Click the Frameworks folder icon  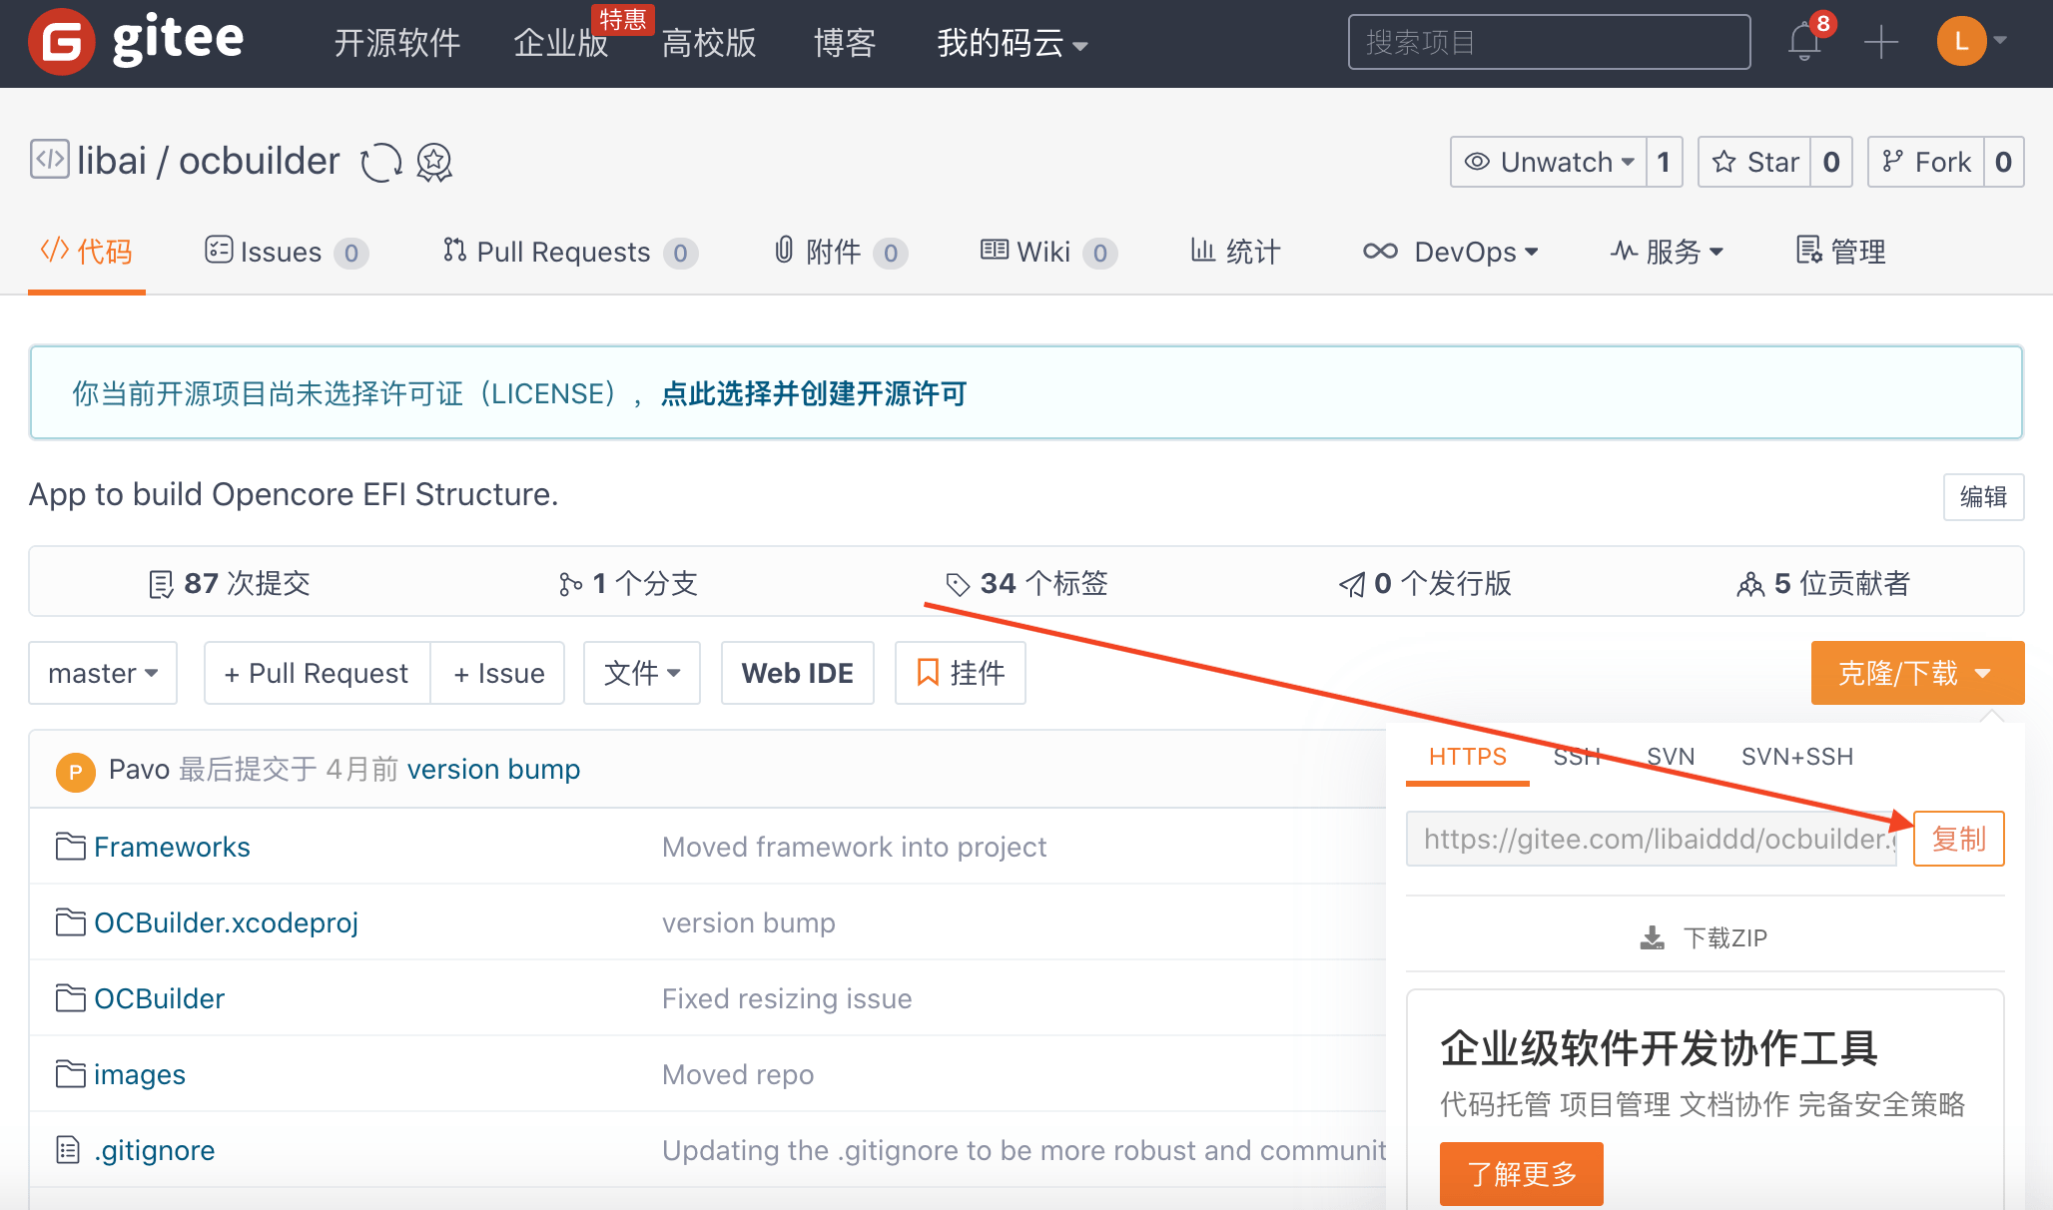70,847
